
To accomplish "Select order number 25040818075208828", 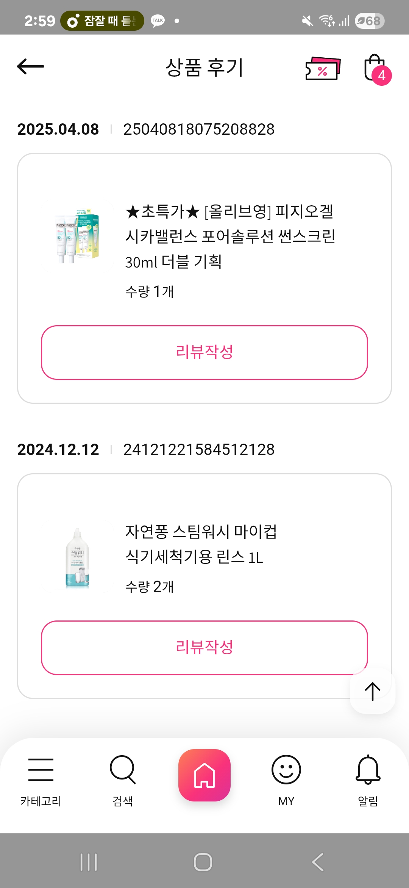I will (x=199, y=129).
